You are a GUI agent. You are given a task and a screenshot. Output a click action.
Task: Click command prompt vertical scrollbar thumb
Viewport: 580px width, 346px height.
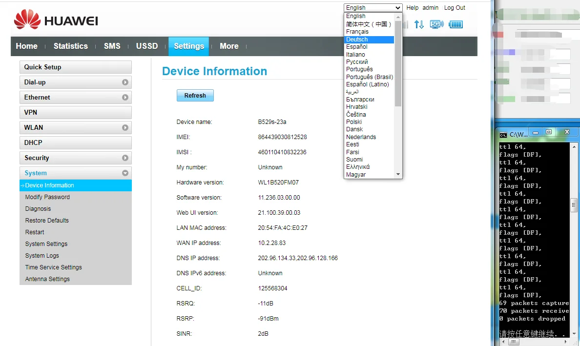574,205
